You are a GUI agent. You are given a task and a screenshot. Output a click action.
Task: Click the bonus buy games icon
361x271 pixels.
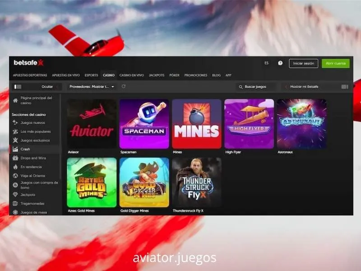coord(15,185)
